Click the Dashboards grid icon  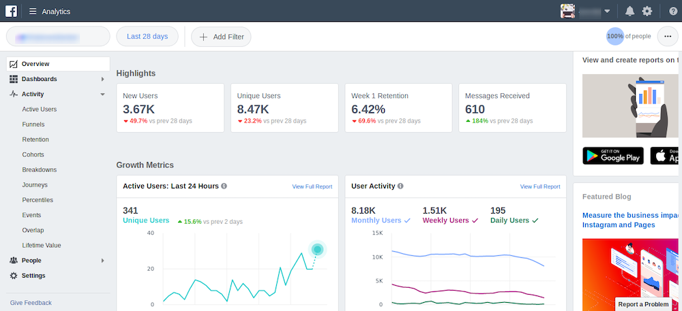(x=14, y=79)
